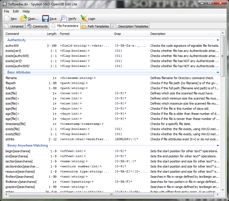Select the section[searcharea] row

point(112,161)
